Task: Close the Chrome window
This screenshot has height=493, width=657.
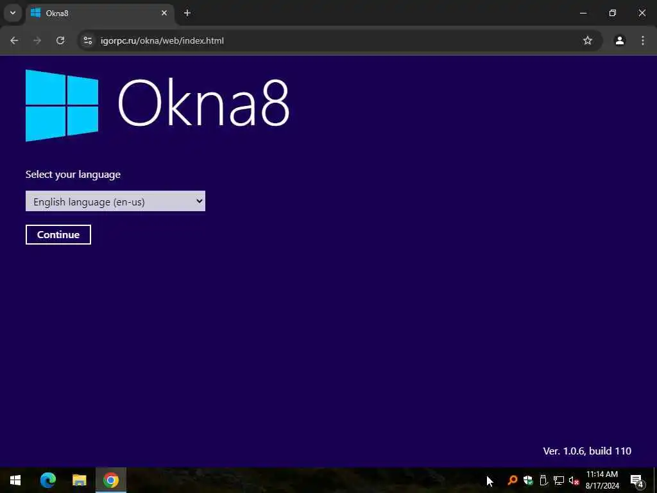Action: tap(642, 13)
